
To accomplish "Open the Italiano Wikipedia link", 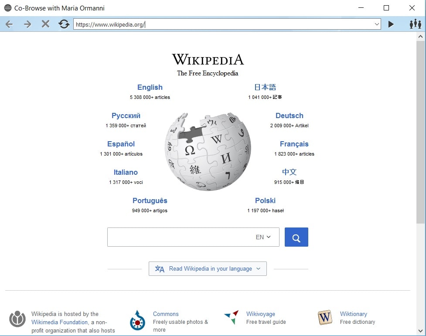I will pyautogui.click(x=126, y=172).
